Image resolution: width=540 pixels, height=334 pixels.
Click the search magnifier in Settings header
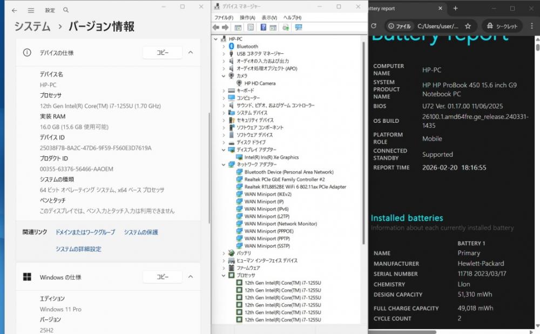tap(66, 10)
